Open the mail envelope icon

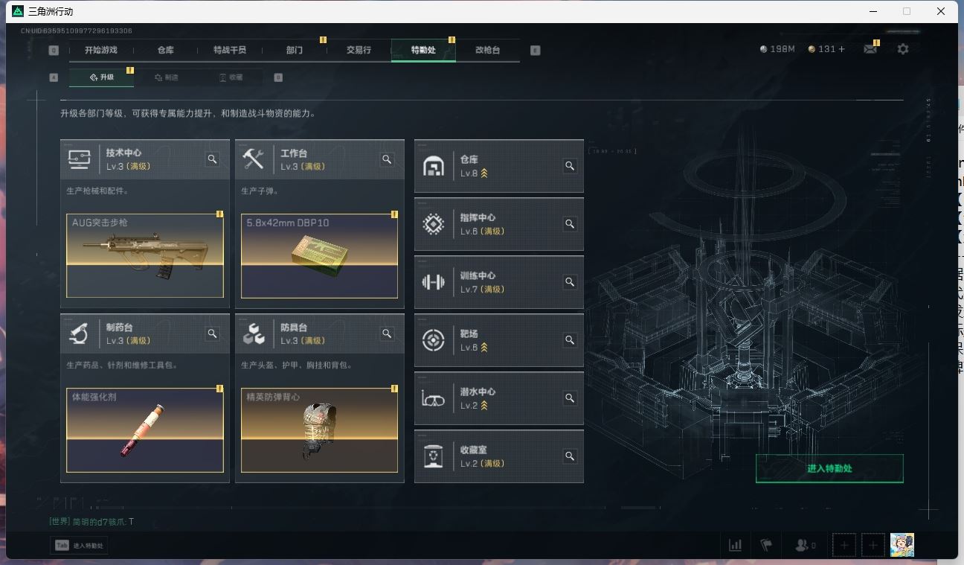870,49
